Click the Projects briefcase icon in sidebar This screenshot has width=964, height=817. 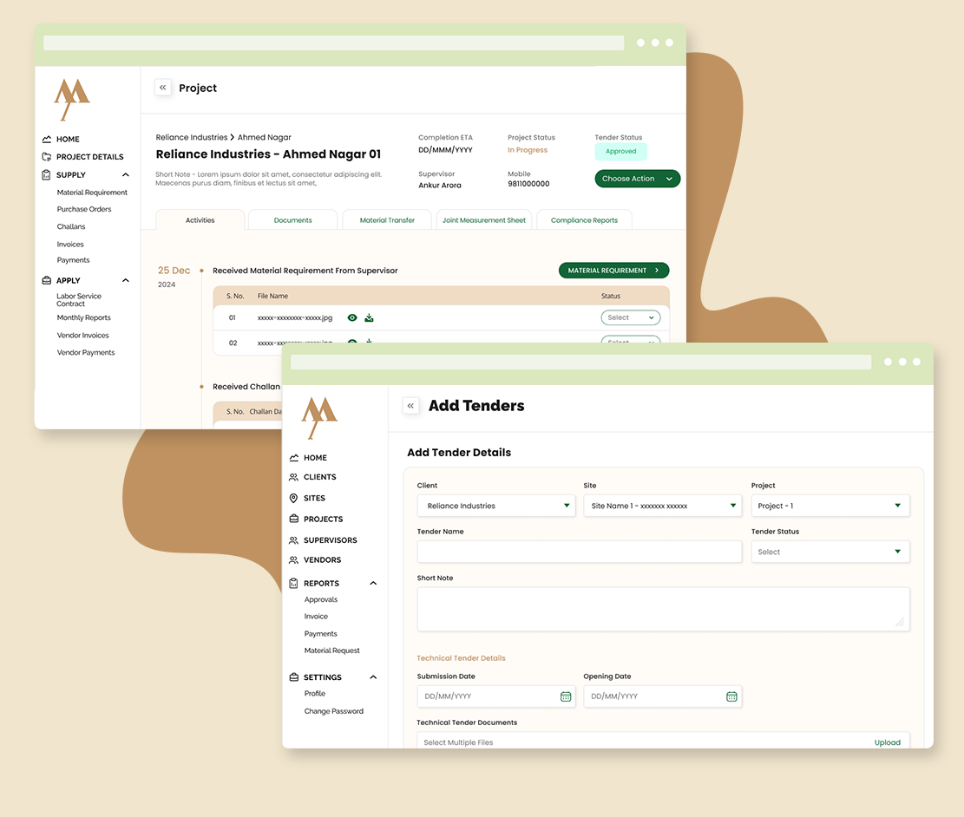click(293, 520)
